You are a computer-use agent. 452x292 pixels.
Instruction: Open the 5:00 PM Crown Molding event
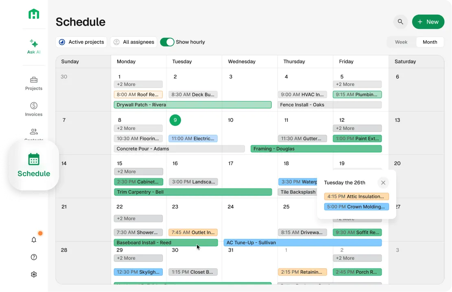pos(356,206)
